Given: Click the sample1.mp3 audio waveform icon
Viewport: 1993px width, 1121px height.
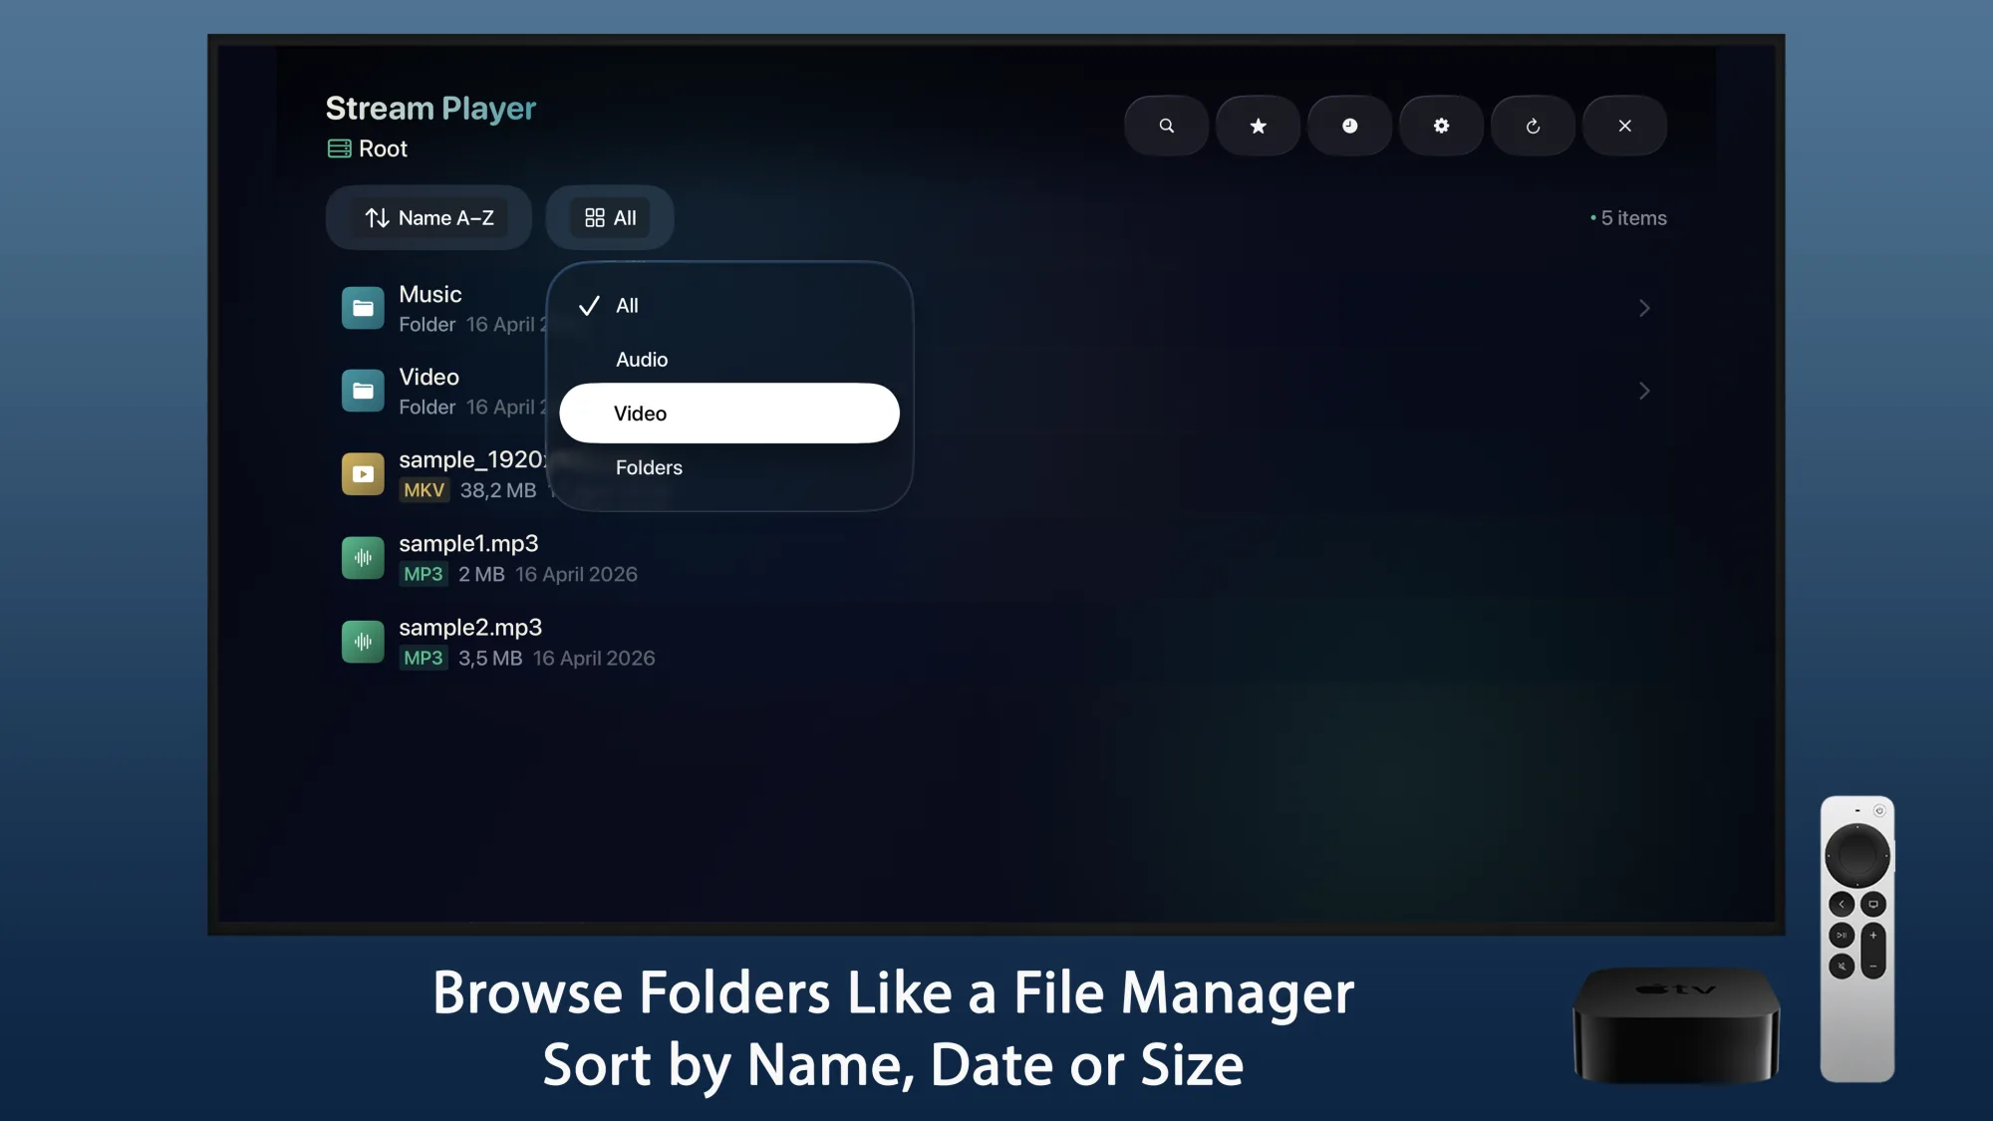Looking at the screenshot, I should (x=363, y=558).
